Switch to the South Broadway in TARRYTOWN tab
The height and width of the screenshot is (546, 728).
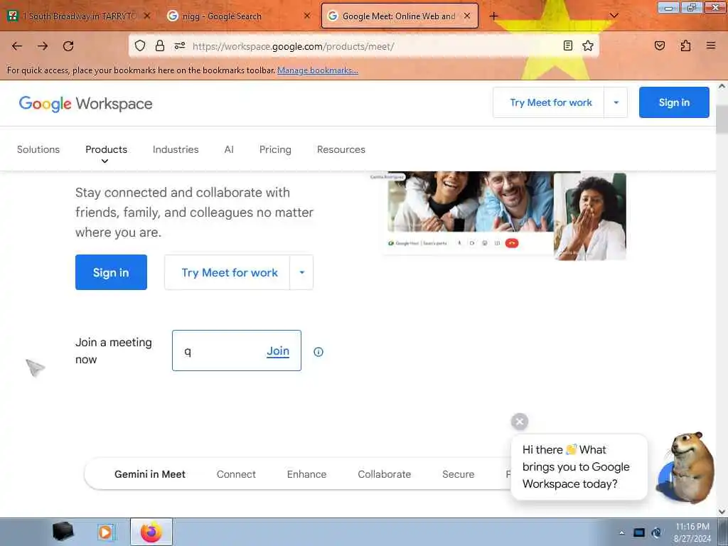tap(78, 16)
